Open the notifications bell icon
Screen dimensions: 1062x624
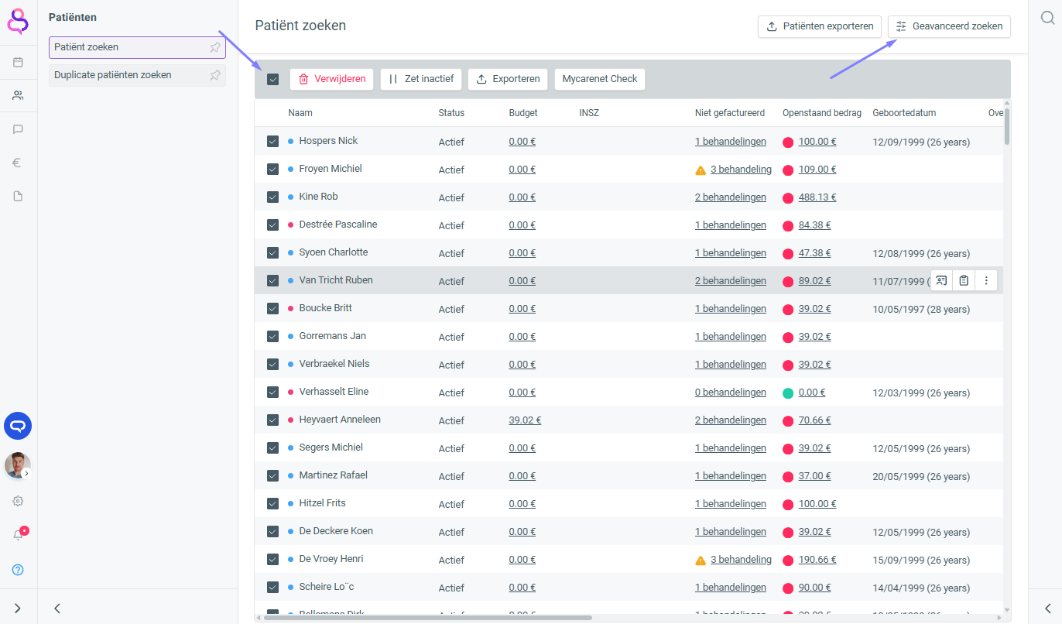click(x=18, y=535)
